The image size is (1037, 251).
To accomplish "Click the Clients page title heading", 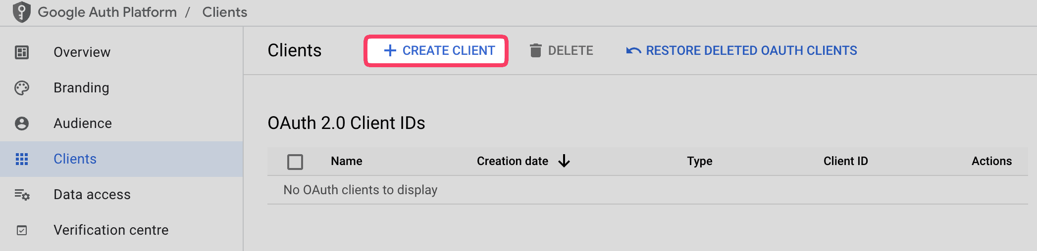I will click(x=295, y=50).
